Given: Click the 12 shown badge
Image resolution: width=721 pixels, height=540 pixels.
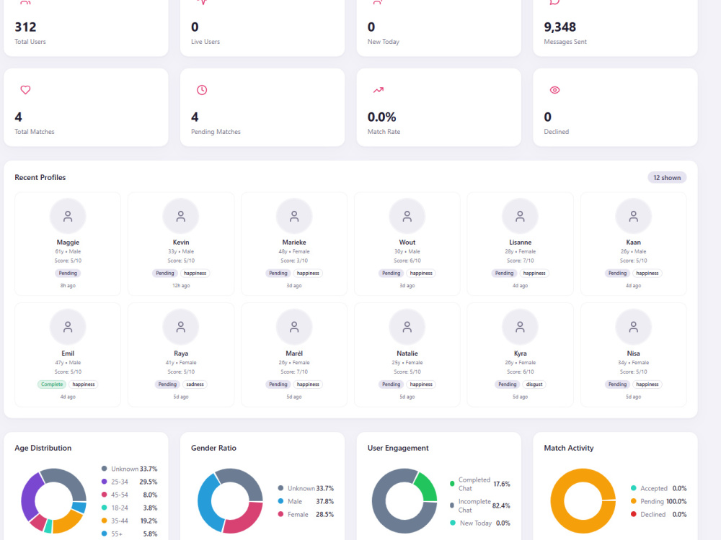Looking at the screenshot, I should pyautogui.click(x=667, y=178).
